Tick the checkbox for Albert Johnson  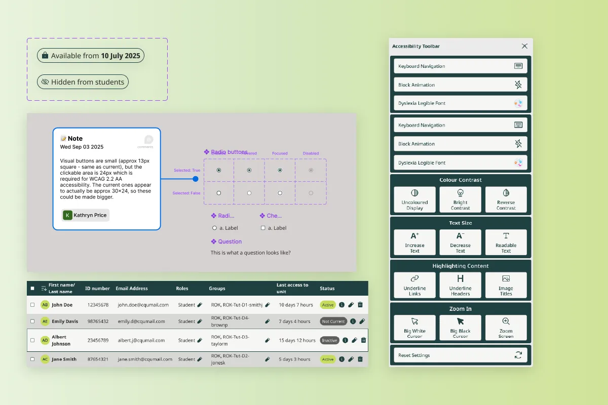(x=32, y=340)
